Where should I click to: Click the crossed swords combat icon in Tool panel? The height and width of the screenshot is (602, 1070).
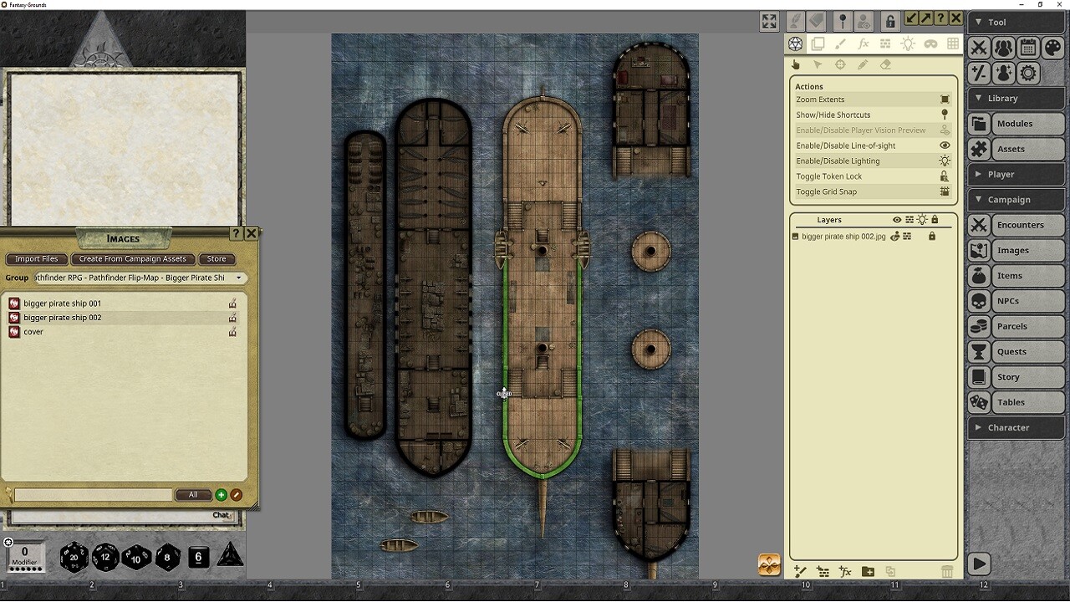click(x=978, y=48)
